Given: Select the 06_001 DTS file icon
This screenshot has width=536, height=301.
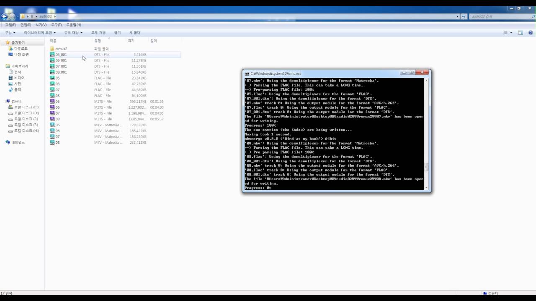Looking at the screenshot, I should tap(52, 61).
